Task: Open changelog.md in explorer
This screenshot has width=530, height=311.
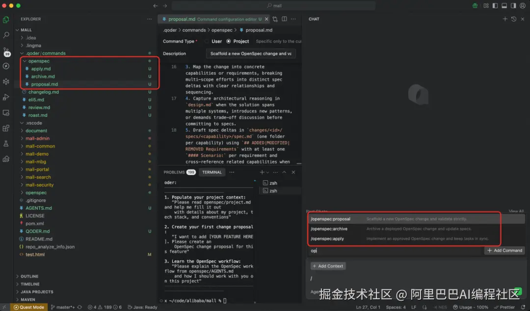Action: pos(43,92)
